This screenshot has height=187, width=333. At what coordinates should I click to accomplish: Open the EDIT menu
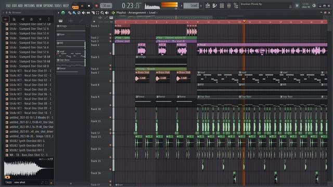[15, 6]
